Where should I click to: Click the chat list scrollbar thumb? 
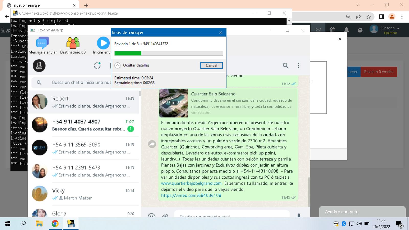[x=140, y=93]
